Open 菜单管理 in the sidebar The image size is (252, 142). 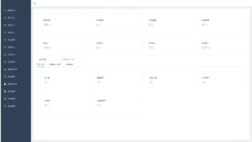tap(11, 99)
